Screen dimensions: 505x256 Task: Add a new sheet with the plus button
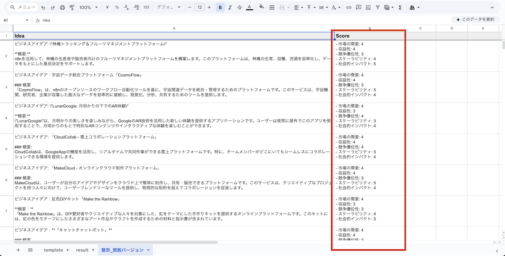point(18,250)
